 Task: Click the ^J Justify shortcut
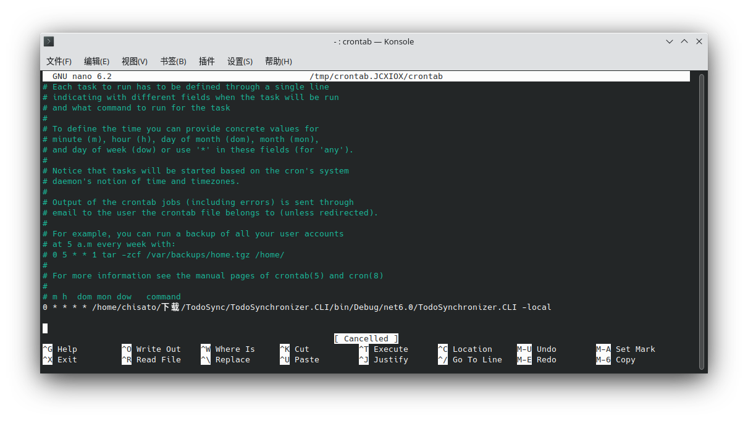coord(384,360)
